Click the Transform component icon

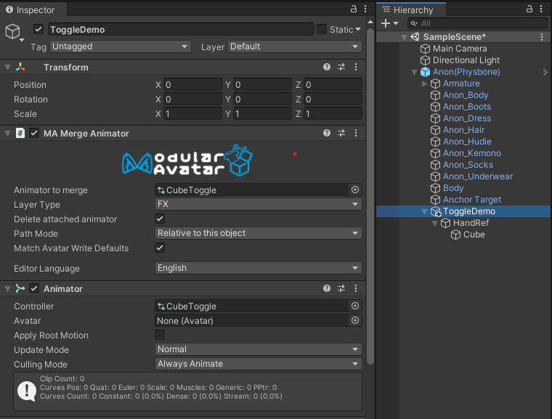(20, 67)
